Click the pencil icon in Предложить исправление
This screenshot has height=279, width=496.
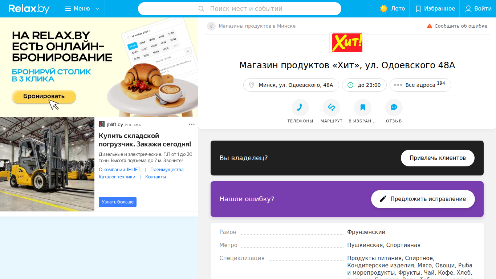click(x=383, y=199)
